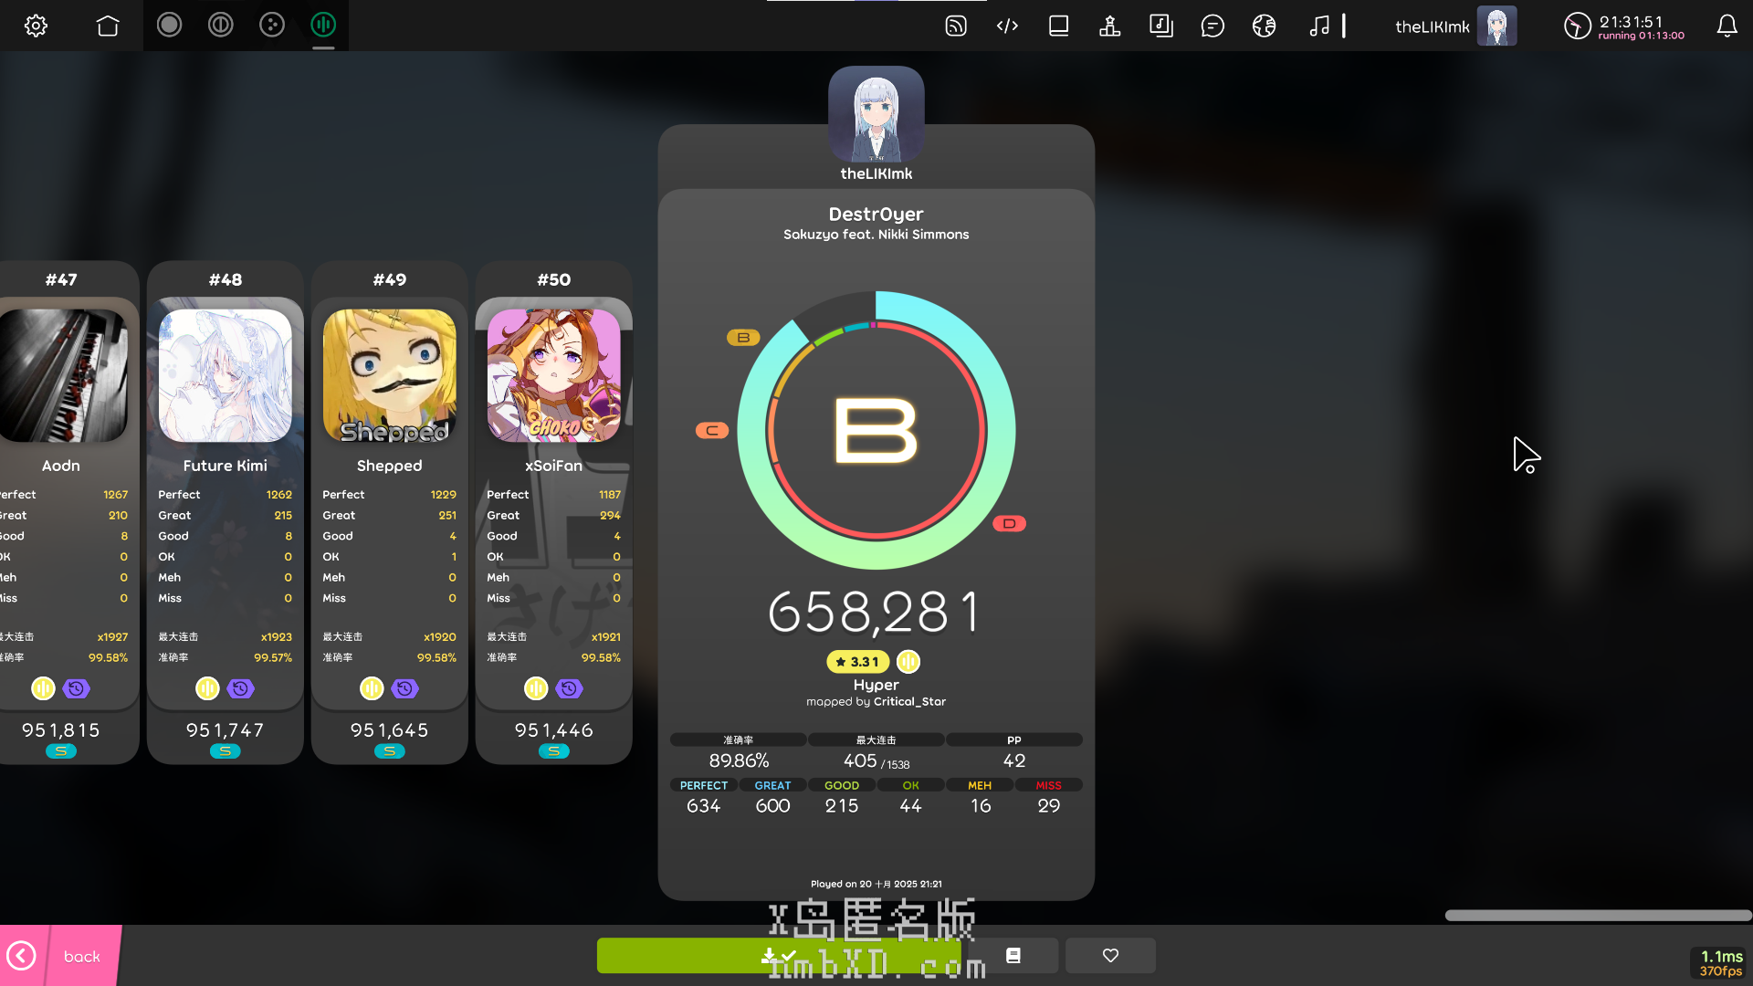Open the theLIKImk user profile menu
This screenshot has height=986, width=1753.
[x=1455, y=26]
